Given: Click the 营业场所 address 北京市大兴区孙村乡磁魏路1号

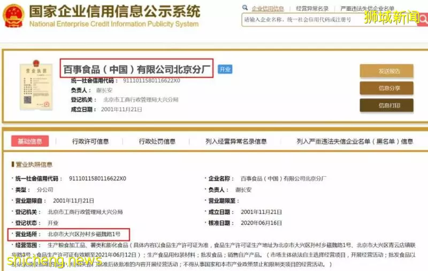Looking at the screenshot, I should point(84,234).
